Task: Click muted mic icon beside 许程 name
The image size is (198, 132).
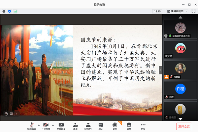Action: click(x=167, y=97)
